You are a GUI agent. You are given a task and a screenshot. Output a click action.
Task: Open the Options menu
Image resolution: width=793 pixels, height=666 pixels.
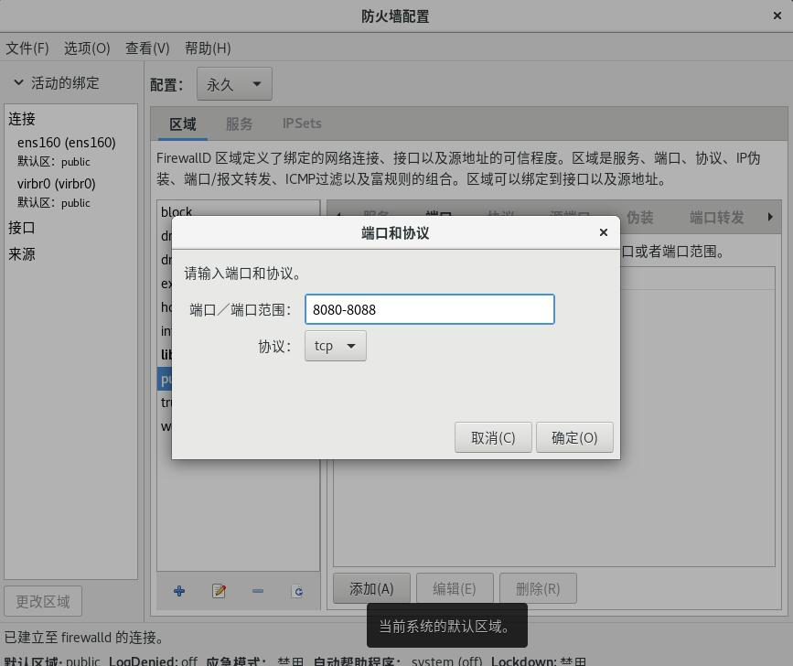[x=87, y=48]
